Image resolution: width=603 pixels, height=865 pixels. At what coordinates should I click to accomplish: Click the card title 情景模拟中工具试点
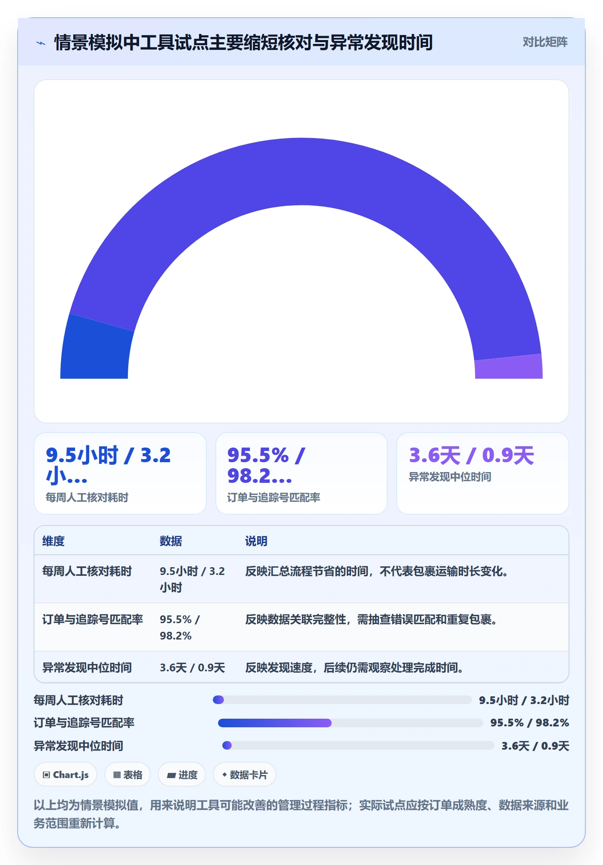click(x=243, y=43)
